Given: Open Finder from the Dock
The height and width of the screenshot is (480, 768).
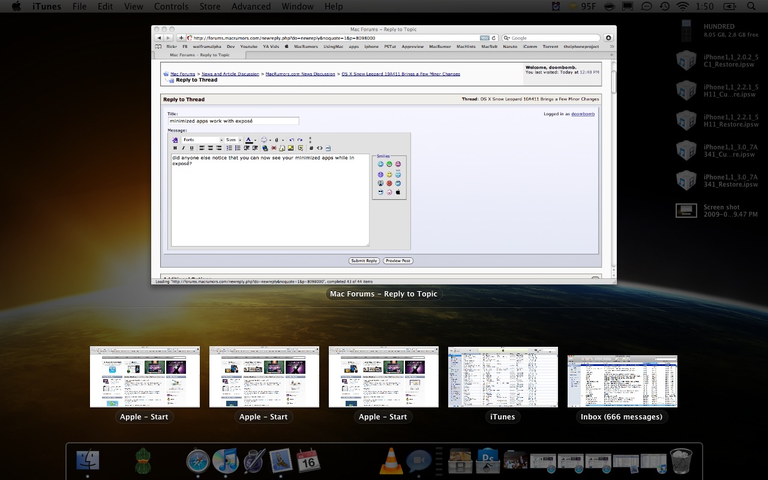Looking at the screenshot, I should pyautogui.click(x=88, y=461).
